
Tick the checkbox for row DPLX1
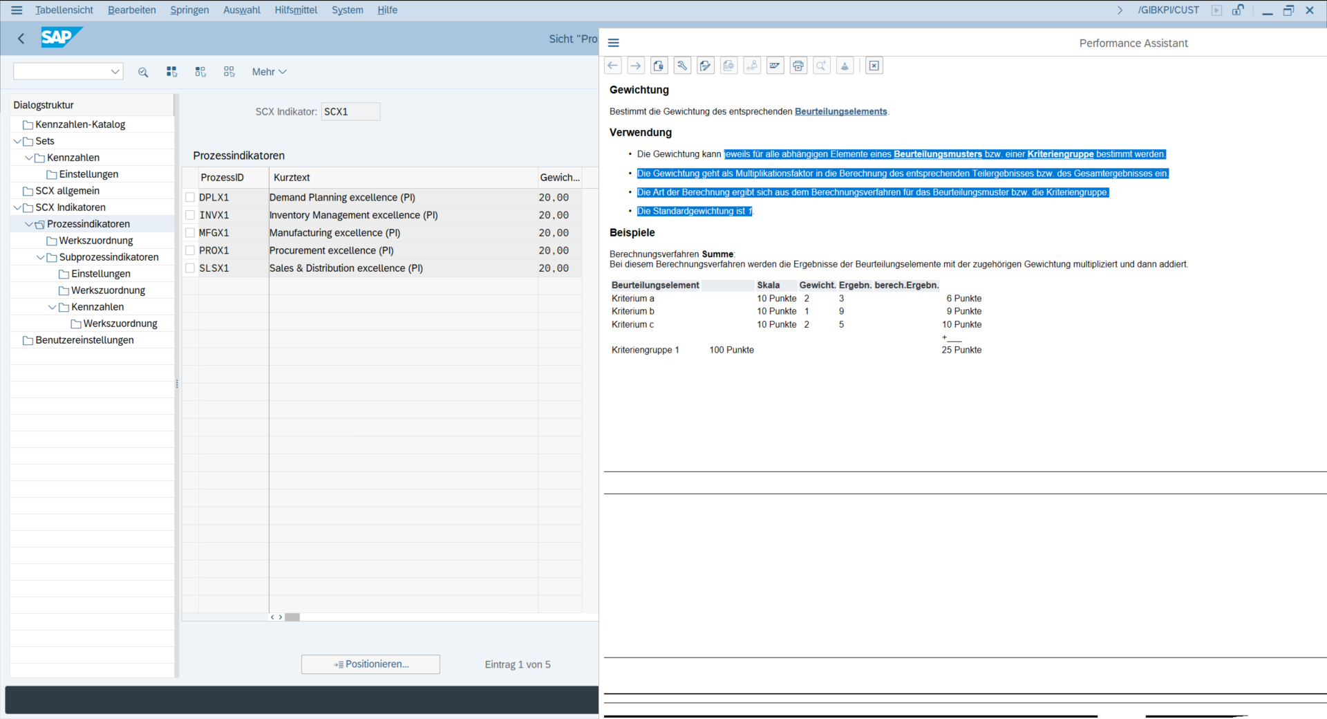pyautogui.click(x=190, y=198)
